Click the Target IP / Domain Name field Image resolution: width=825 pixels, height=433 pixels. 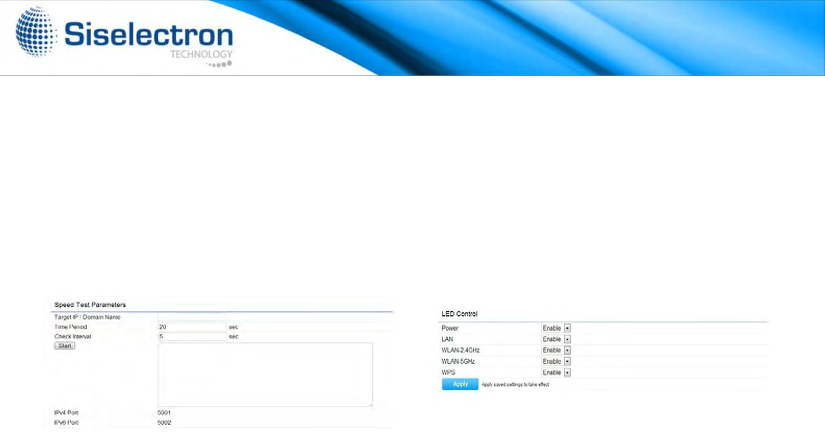point(192,317)
